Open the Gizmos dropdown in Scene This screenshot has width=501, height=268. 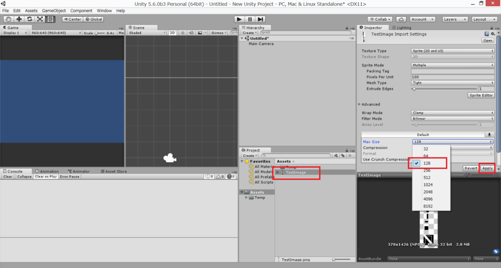pos(219,33)
